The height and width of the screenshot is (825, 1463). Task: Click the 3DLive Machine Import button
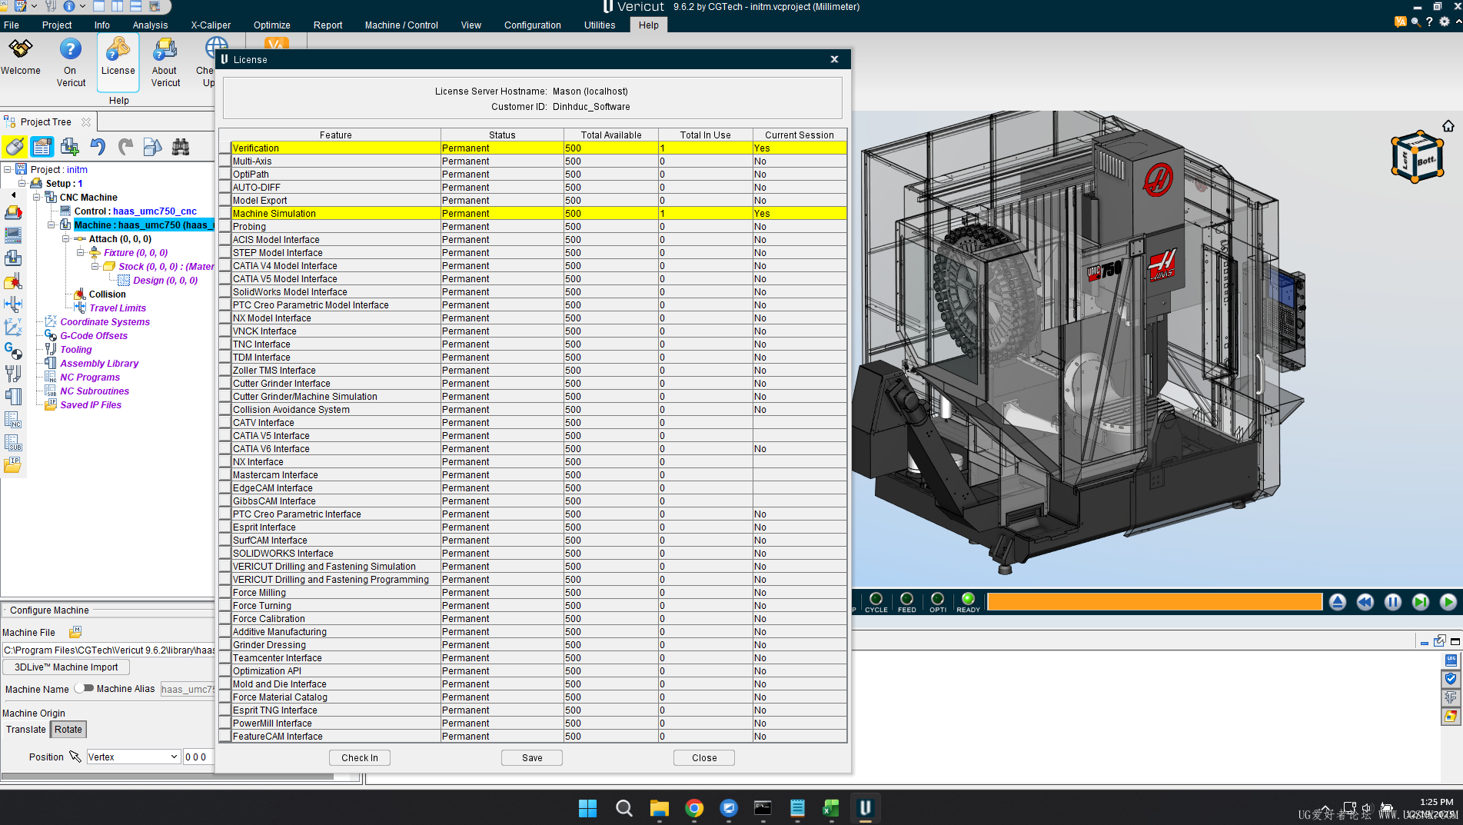(x=66, y=667)
